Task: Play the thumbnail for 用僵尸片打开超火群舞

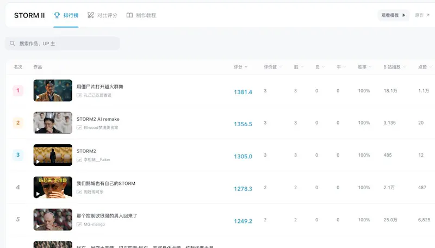Action: [x=53, y=90]
